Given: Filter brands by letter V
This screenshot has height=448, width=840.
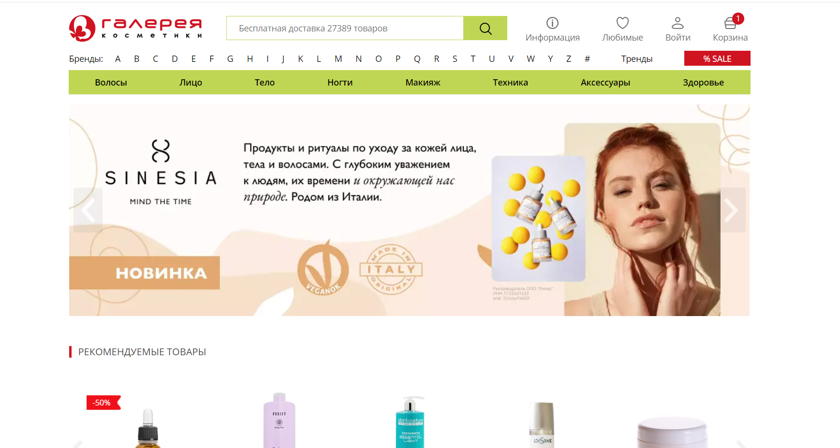Looking at the screenshot, I should coord(511,58).
